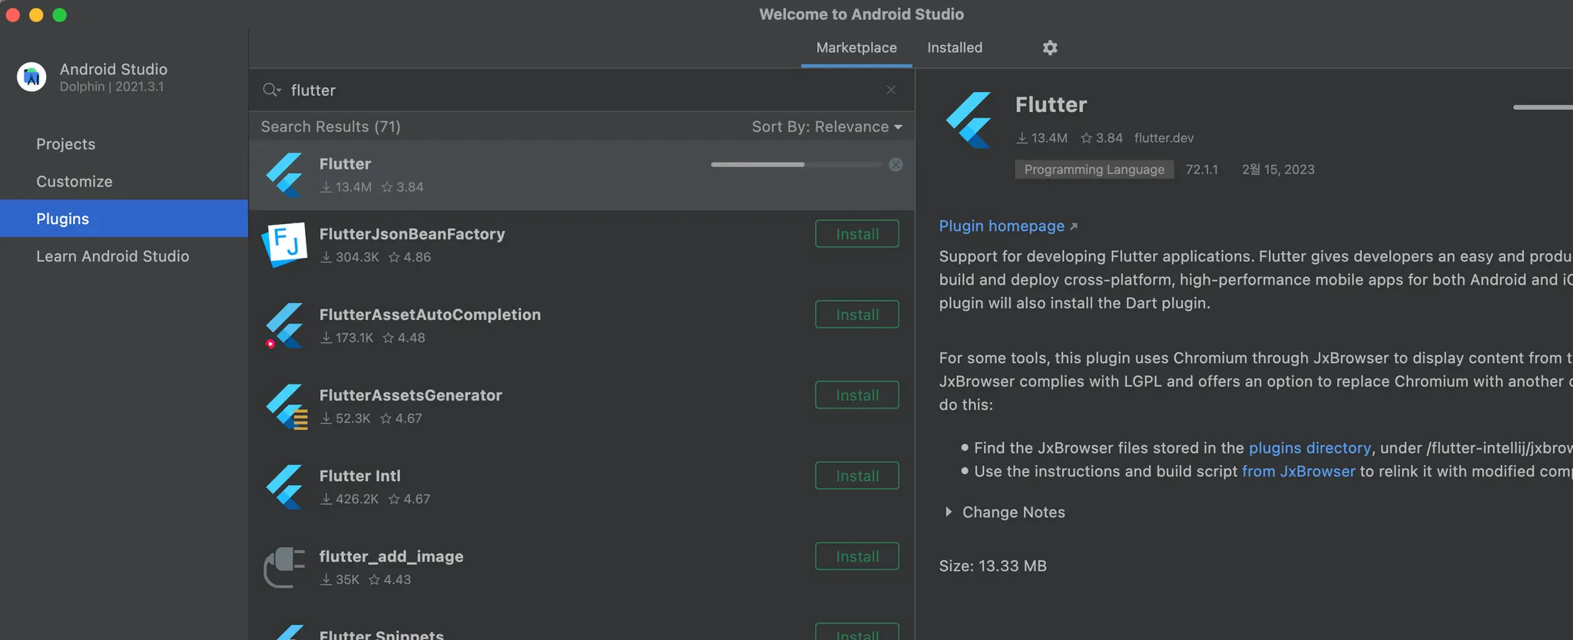Viewport: 1573px width, 640px height.
Task: Open the Sort By Relevance dropdown
Action: 826,127
